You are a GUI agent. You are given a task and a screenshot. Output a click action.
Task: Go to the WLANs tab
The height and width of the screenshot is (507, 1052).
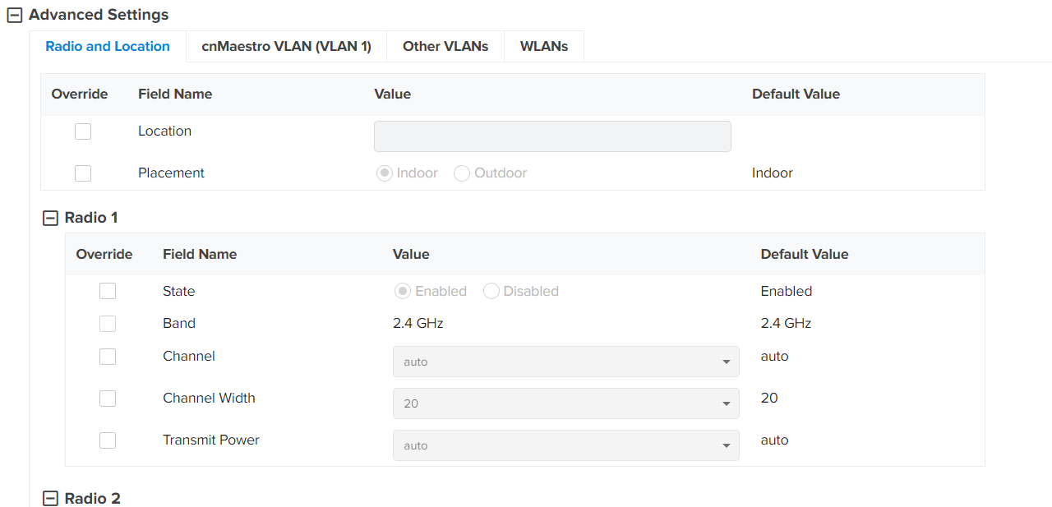tap(543, 47)
